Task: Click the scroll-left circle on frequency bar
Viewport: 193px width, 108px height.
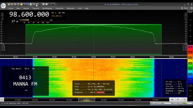Action: pos(2,99)
